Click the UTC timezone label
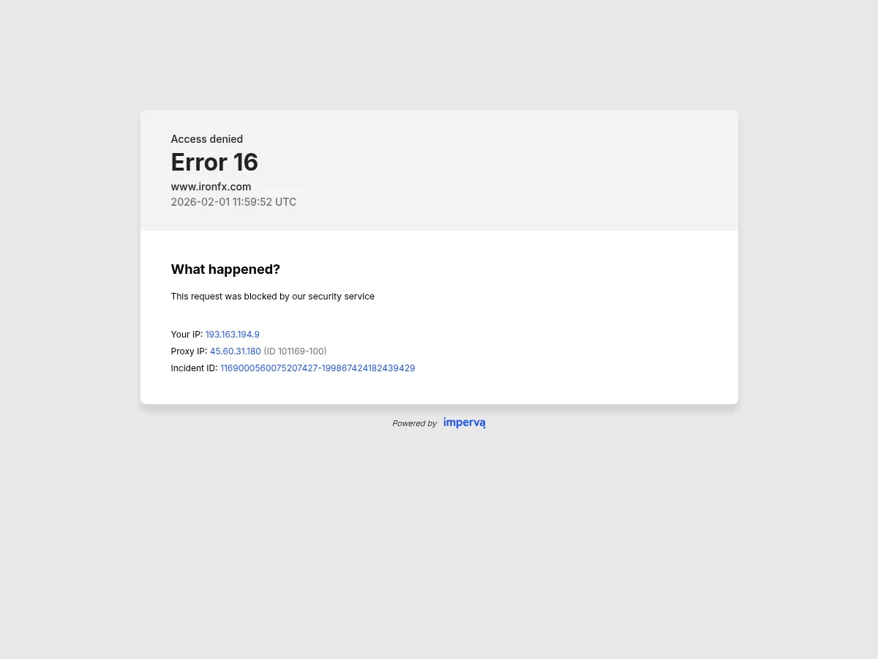878x659 pixels. (x=285, y=202)
